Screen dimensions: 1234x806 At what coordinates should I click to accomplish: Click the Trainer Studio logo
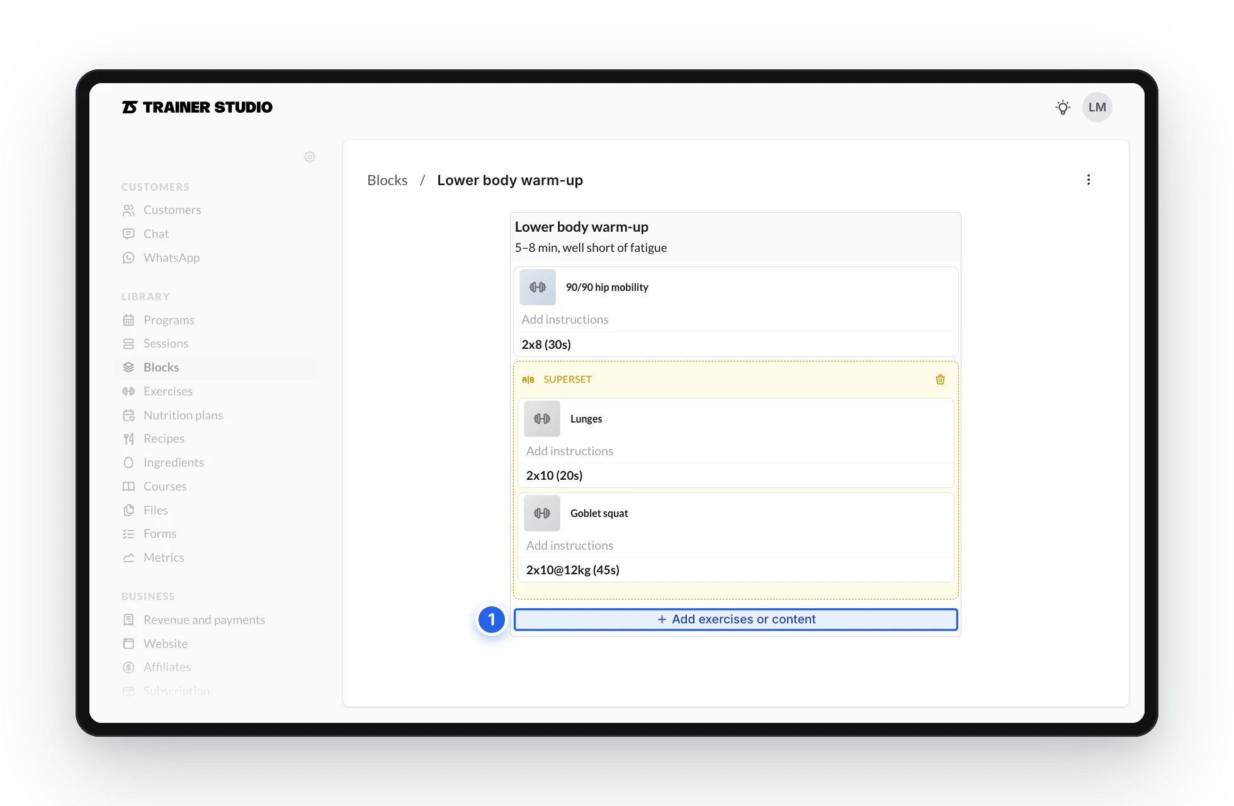pos(197,107)
